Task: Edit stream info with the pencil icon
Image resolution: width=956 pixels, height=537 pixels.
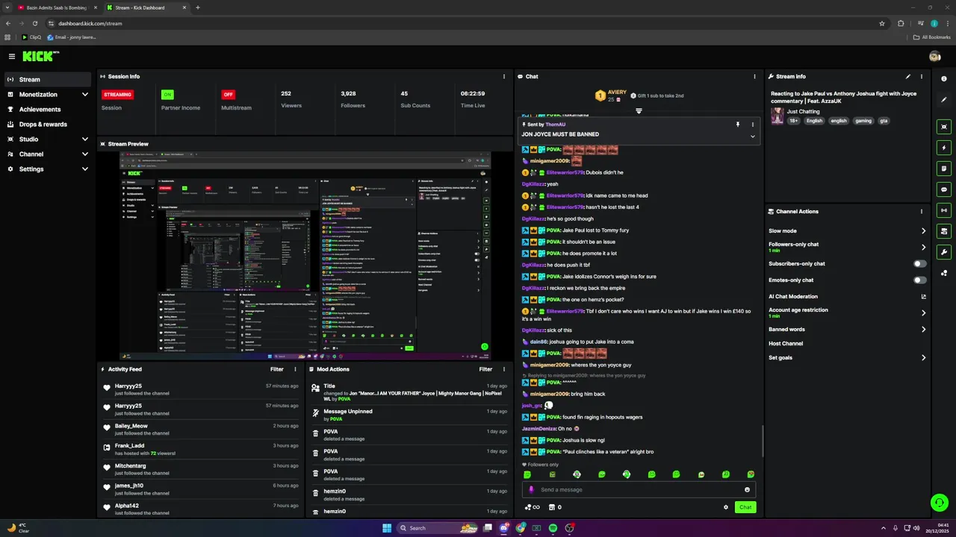Action: 908,76
